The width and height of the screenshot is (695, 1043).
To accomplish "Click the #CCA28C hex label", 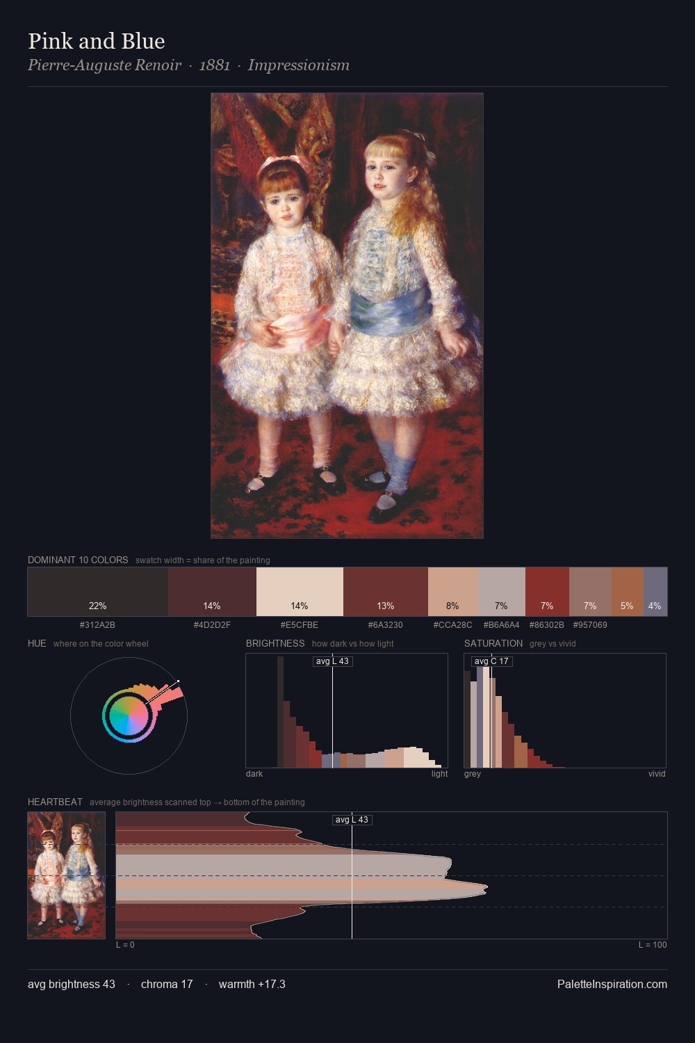I will (452, 625).
